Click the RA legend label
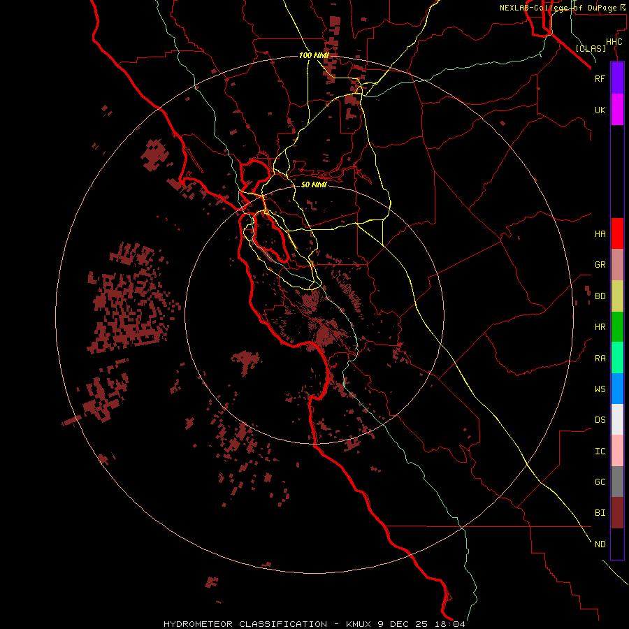The width and height of the screenshot is (629, 629). click(x=600, y=359)
